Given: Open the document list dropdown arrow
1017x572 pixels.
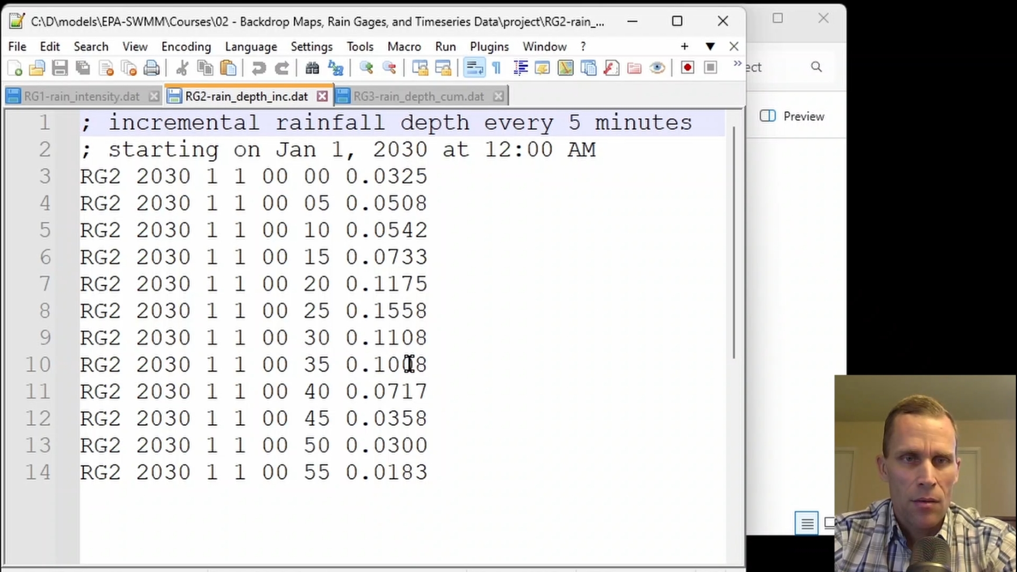Looking at the screenshot, I should [x=710, y=46].
